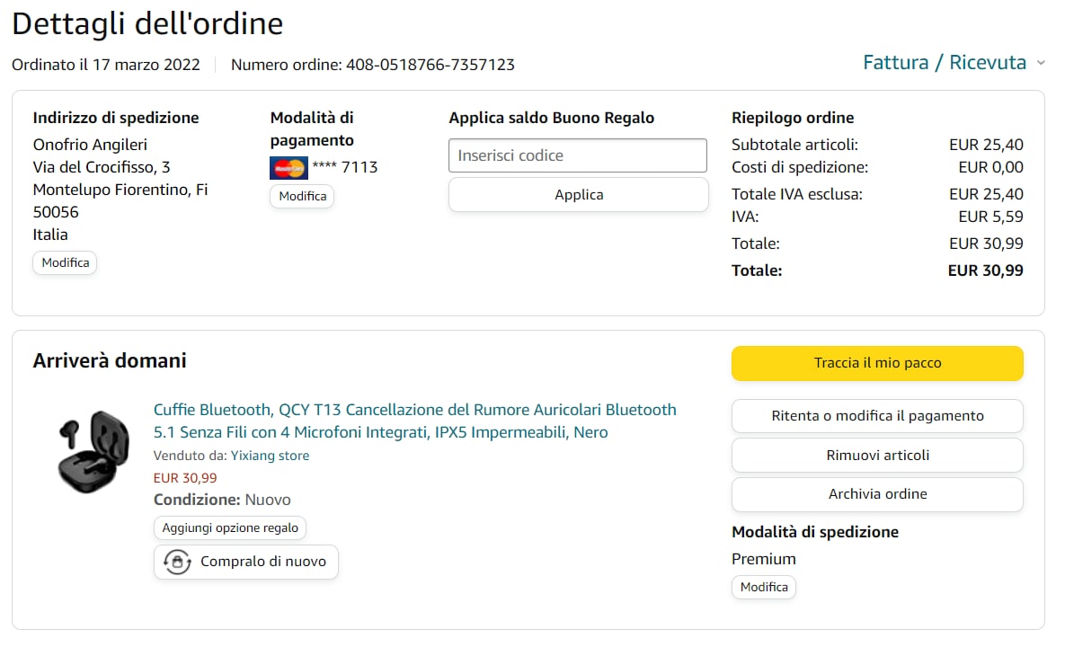Apply the gift card balance with Applica
The width and height of the screenshot is (1065, 647).
tap(579, 195)
